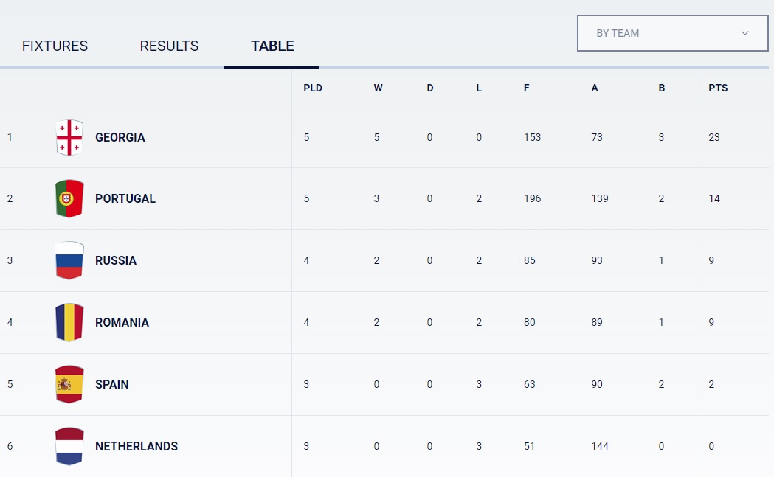Viewport: 774px width, 477px height.
Task: Open the PORTUGAL team link
Action: click(x=125, y=198)
